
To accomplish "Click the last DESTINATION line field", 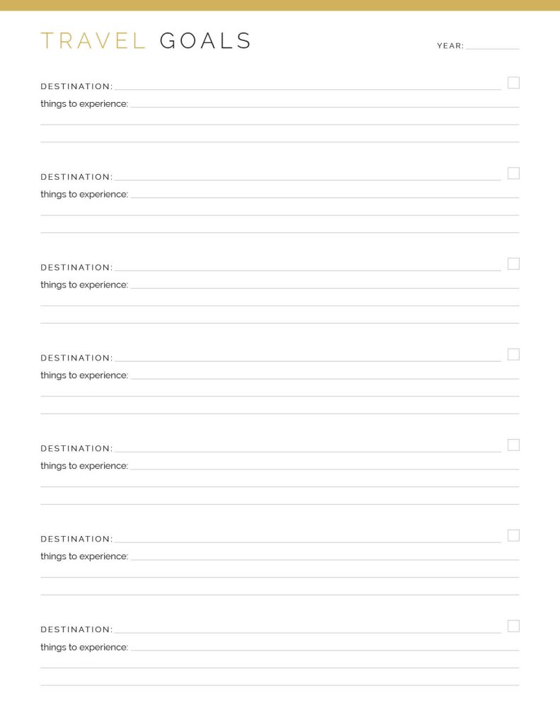I will point(307,629).
